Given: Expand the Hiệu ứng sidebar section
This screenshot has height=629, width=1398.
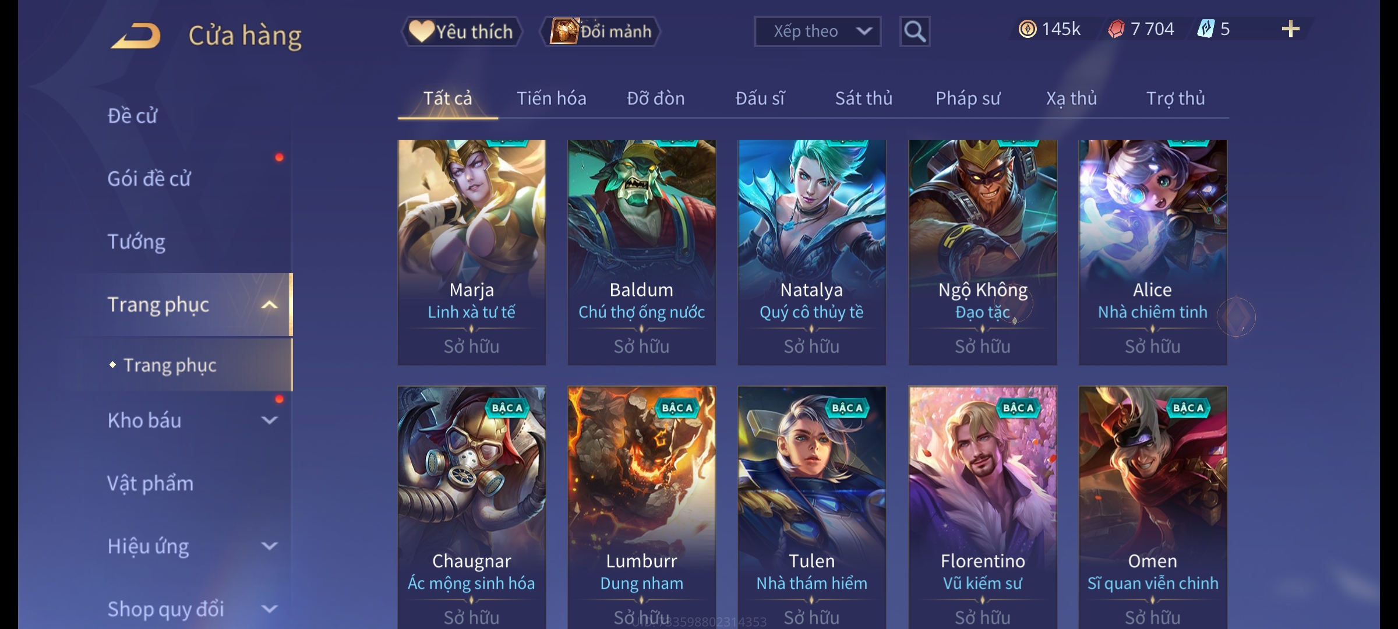Looking at the screenshot, I should 270,546.
